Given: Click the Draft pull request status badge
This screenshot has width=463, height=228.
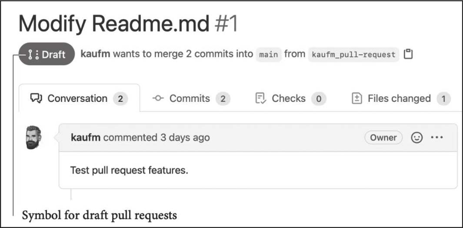Looking at the screenshot, I should (47, 54).
